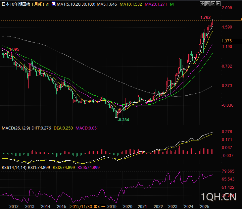
Task: Open MA1(5,10,20,30,100) parameter settings
Action: click(x=76, y=4)
